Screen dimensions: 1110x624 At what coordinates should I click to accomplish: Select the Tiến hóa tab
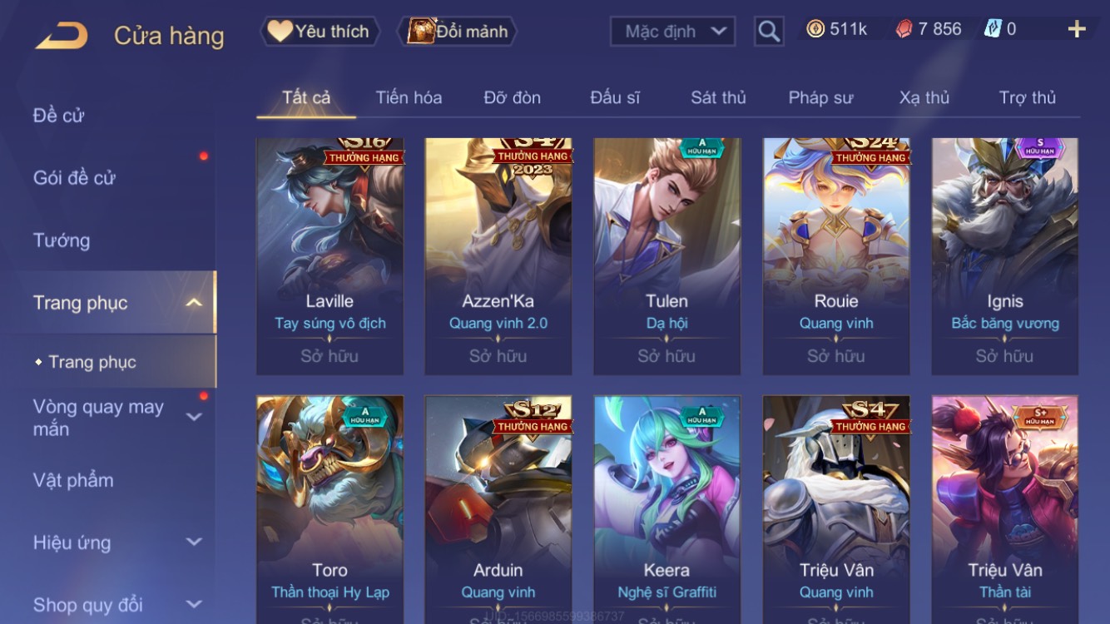(409, 97)
